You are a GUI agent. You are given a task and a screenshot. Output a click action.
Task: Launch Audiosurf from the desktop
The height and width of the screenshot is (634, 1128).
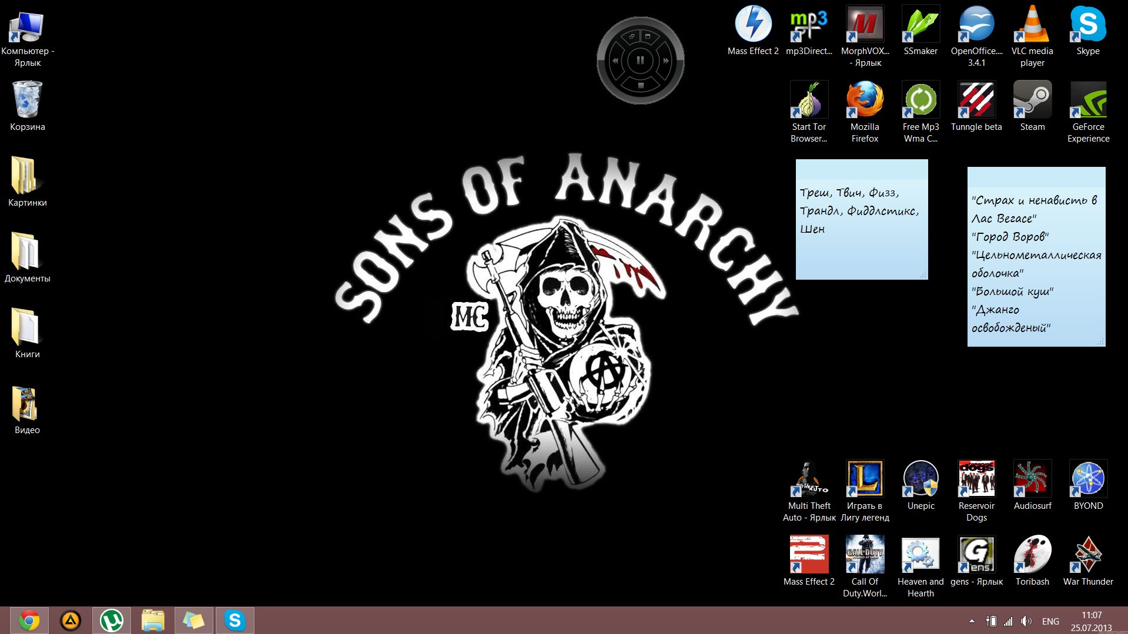(x=1032, y=478)
